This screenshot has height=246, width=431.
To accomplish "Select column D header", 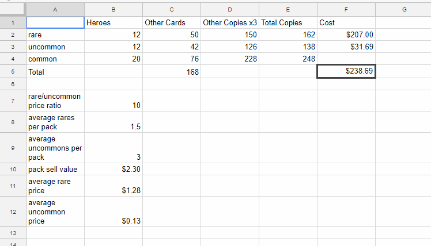I will point(230,10).
